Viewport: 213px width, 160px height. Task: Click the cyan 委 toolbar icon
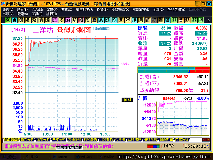[101, 20]
